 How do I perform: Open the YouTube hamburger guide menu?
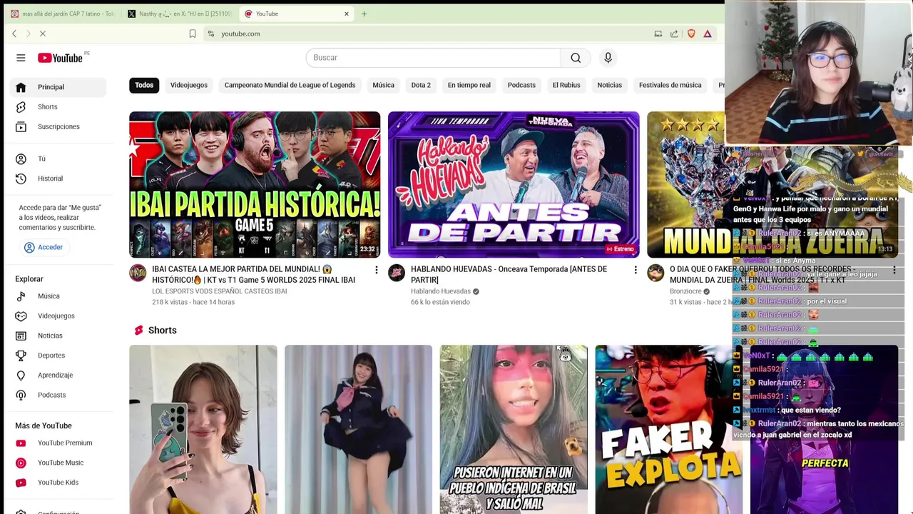(21, 58)
